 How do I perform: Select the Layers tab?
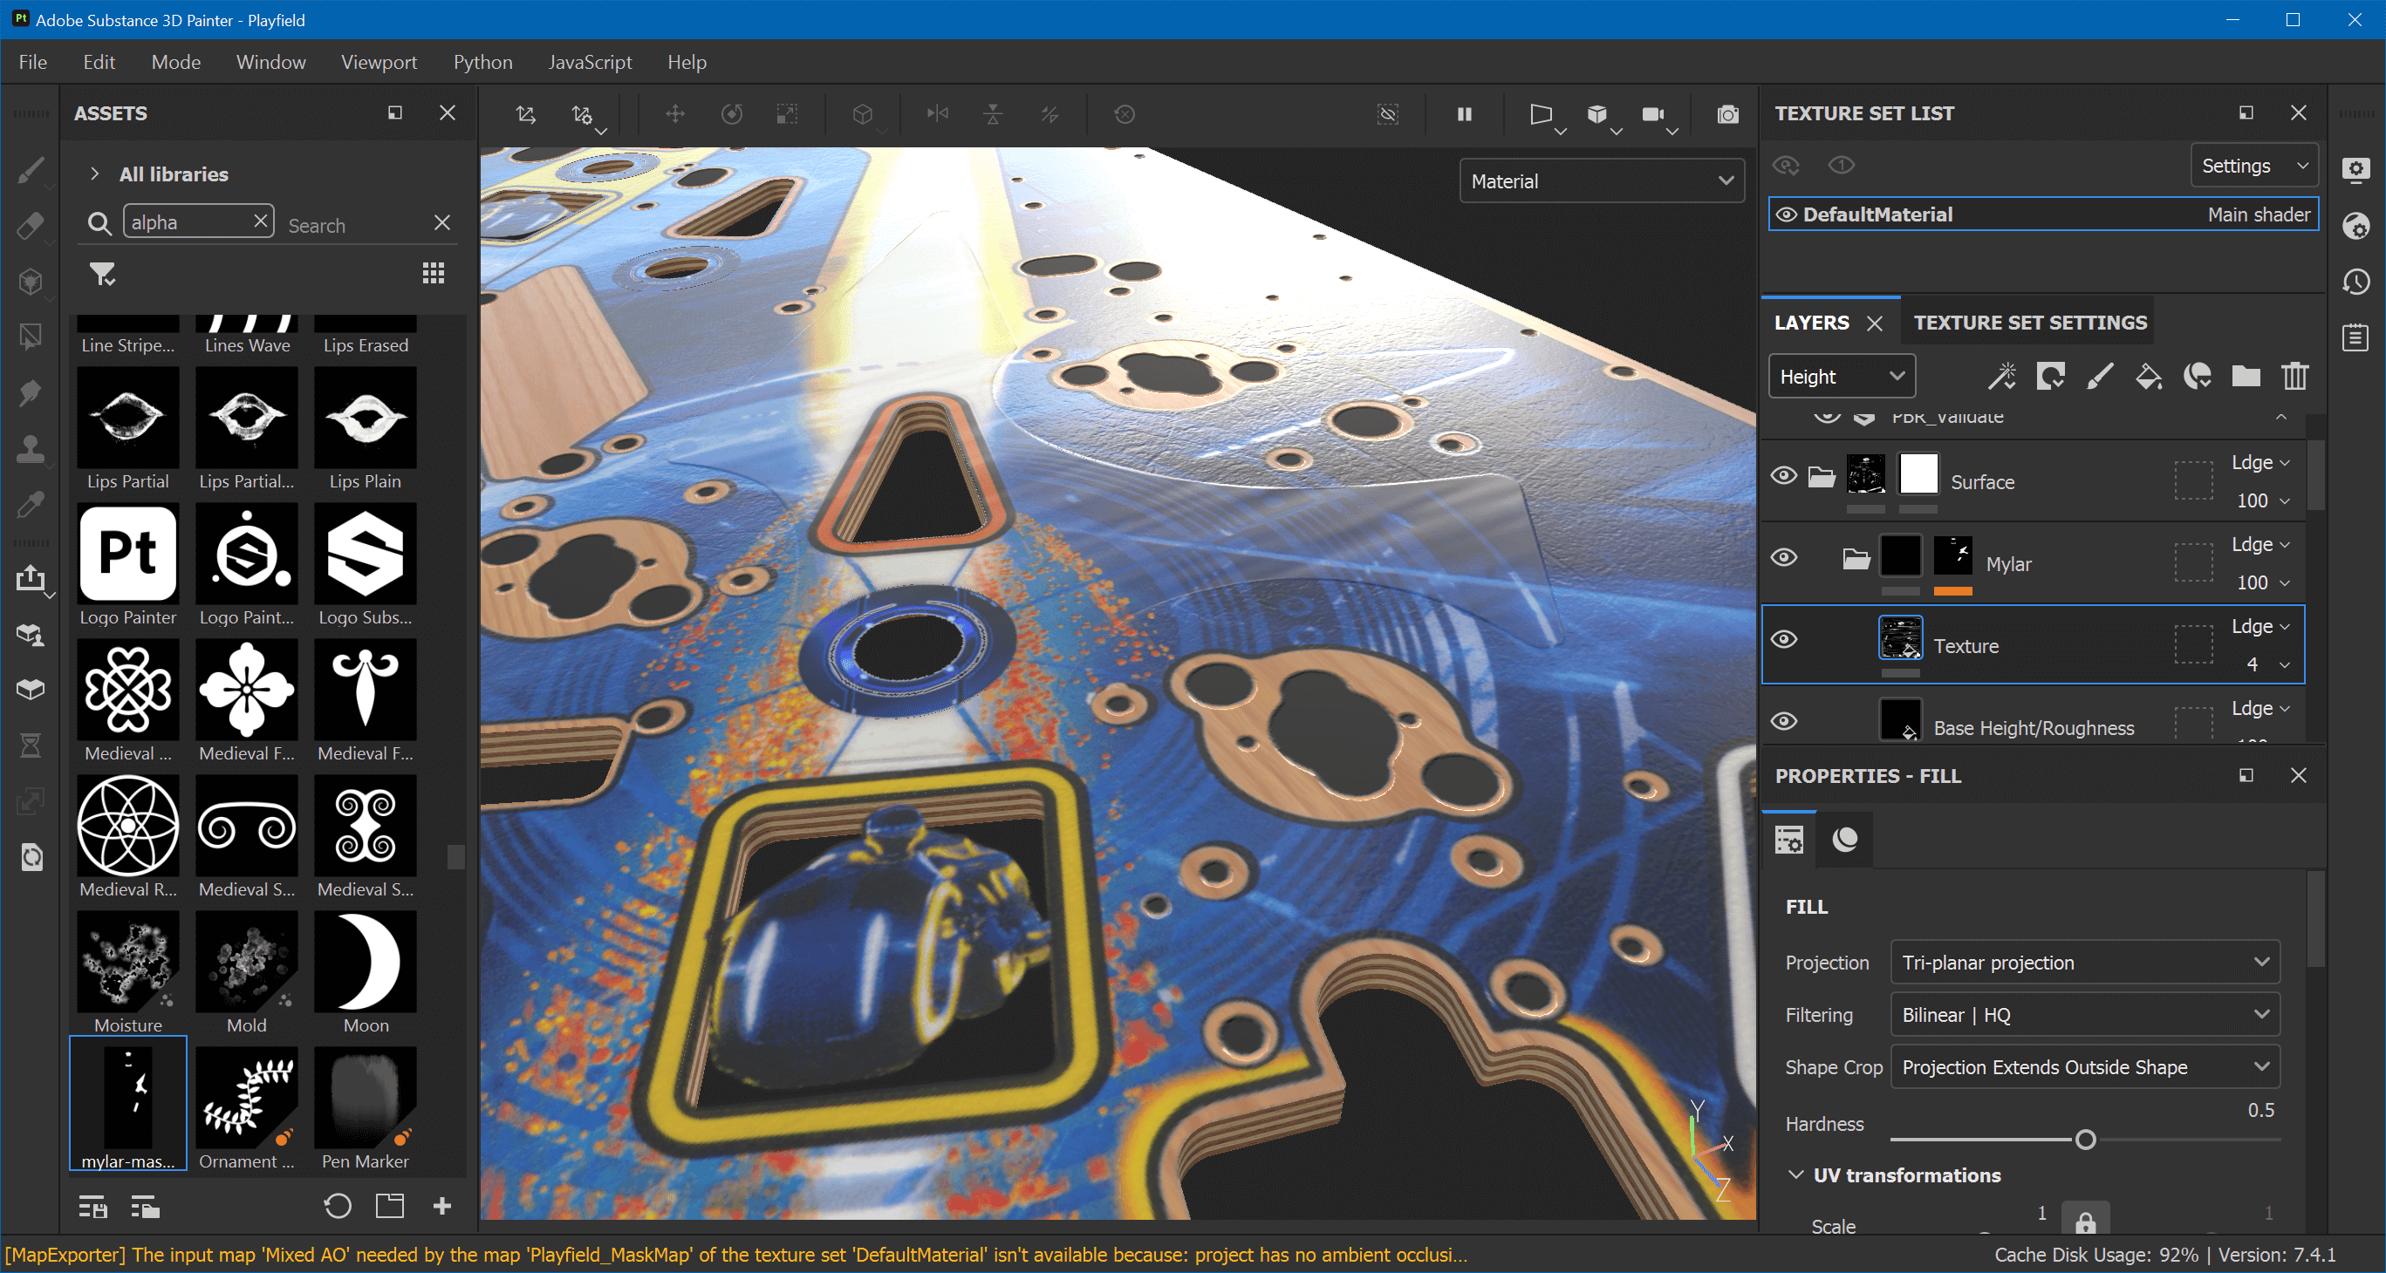1811,323
